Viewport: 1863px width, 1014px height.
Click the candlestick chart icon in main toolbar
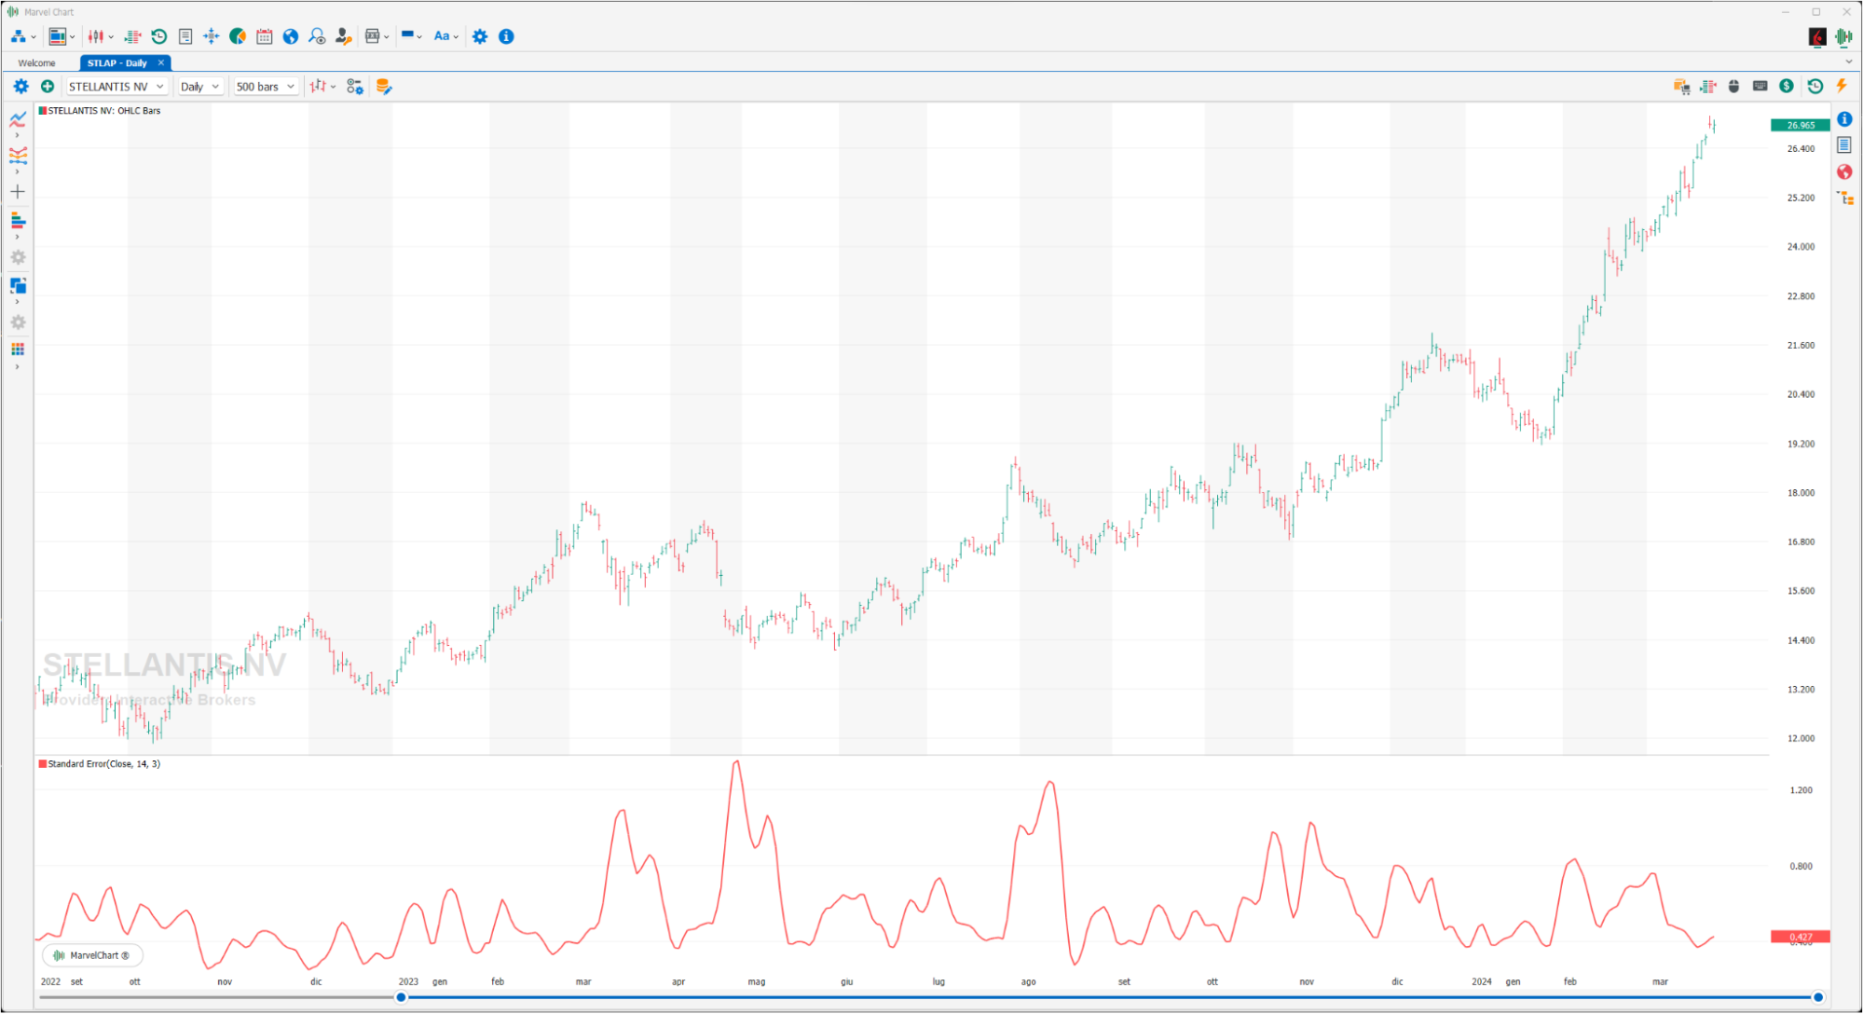[x=96, y=36]
